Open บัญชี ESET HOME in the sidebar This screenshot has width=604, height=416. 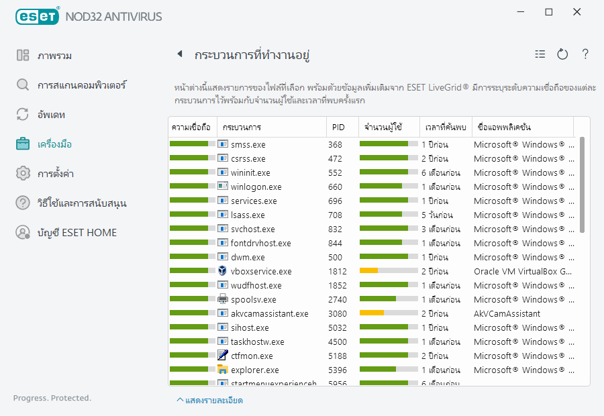(77, 233)
